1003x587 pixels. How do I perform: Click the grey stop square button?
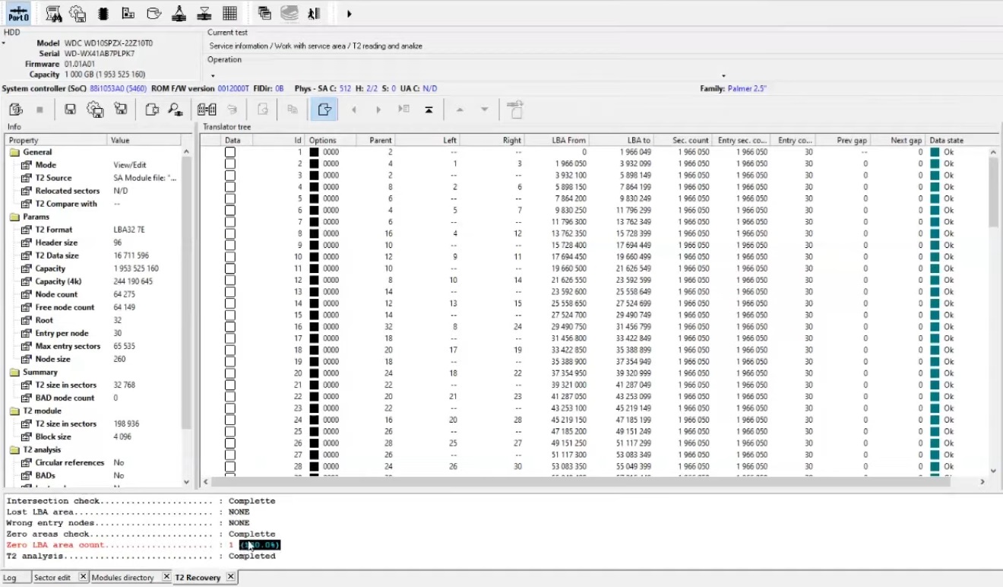pyautogui.click(x=40, y=110)
